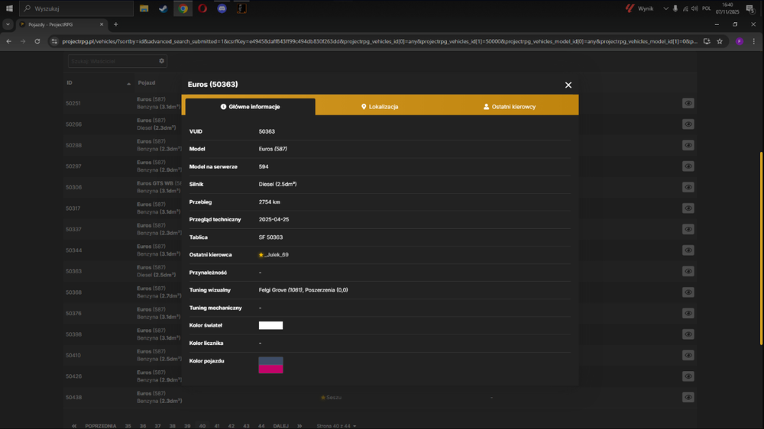Open the volume control in system tray
The height and width of the screenshot is (429, 764).
coord(694,8)
